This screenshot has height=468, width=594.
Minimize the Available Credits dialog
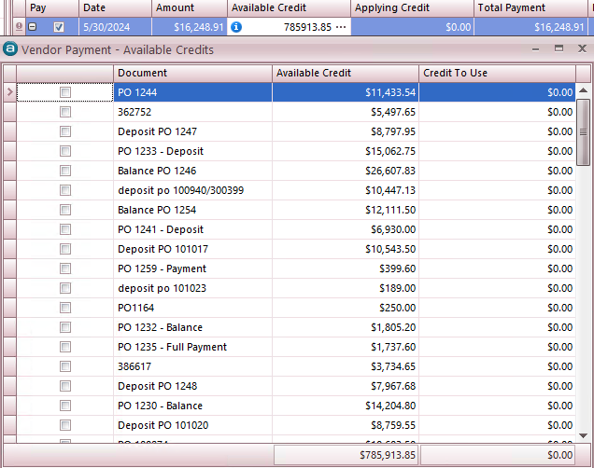coord(539,48)
